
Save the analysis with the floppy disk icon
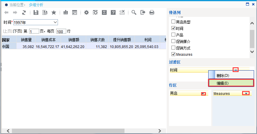(x=36, y=12)
